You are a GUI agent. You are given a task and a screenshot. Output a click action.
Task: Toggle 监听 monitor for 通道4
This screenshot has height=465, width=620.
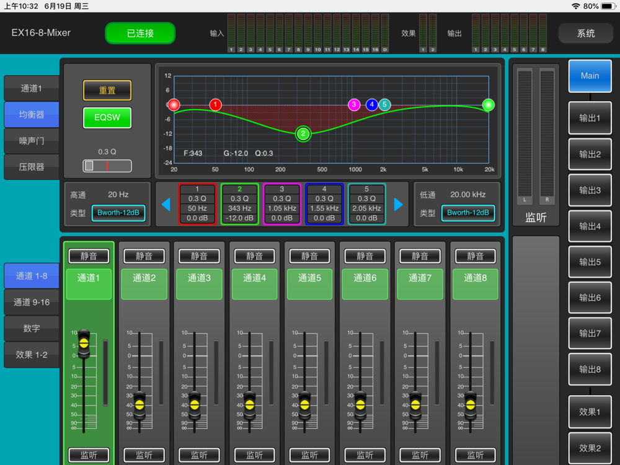(x=254, y=455)
